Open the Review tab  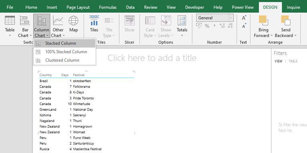click(x=150, y=8)
